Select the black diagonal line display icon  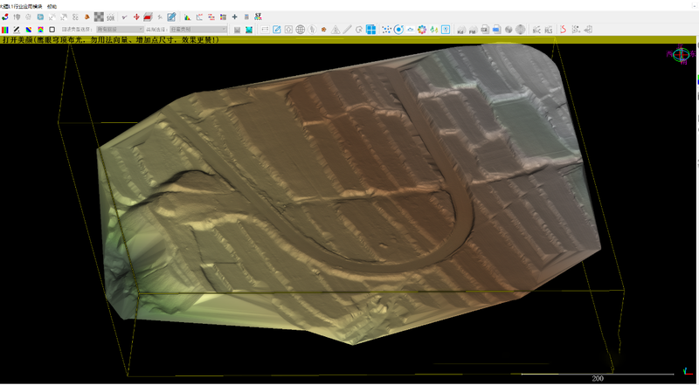[17, 30]
